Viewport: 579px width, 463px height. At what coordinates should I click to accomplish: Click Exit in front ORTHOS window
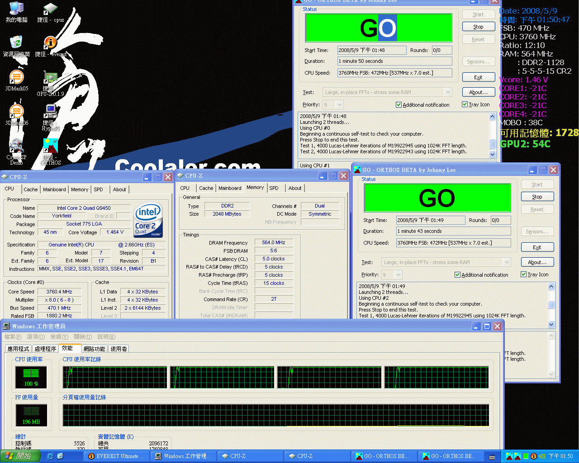537,247
